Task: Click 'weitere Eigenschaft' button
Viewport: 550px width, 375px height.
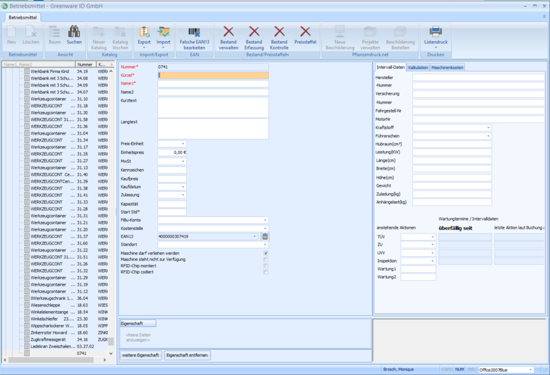Action: pyautogui.click(x=141, y=355)
